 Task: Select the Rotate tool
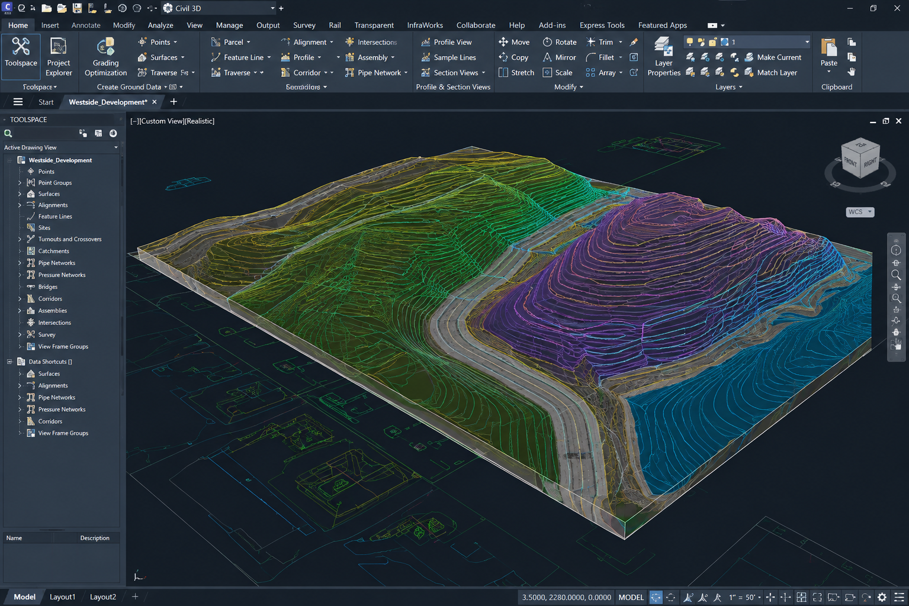[560, 42]
